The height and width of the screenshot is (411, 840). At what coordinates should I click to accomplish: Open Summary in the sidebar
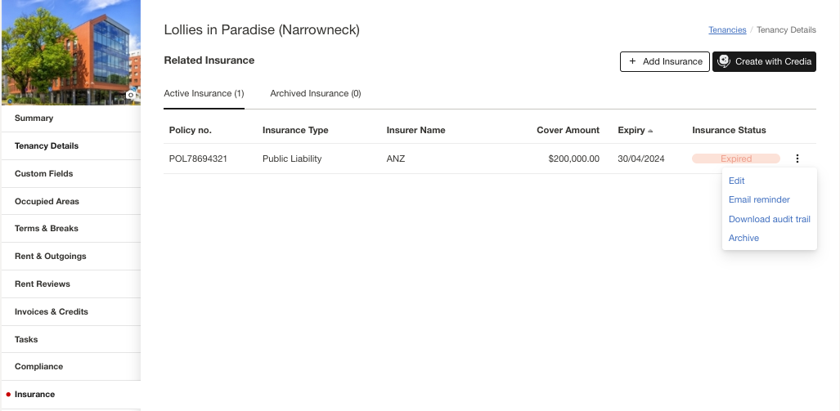[34, 118]
